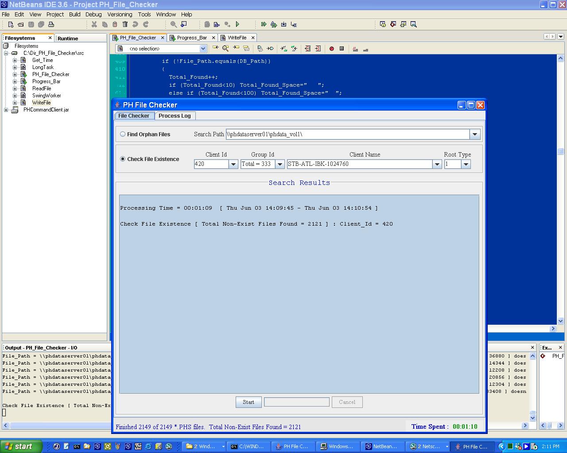The width and height of the screenshot is (567, 453).
Task: Select SwingWorker in the Filesystems tree
Action: [x=47, y=96]
